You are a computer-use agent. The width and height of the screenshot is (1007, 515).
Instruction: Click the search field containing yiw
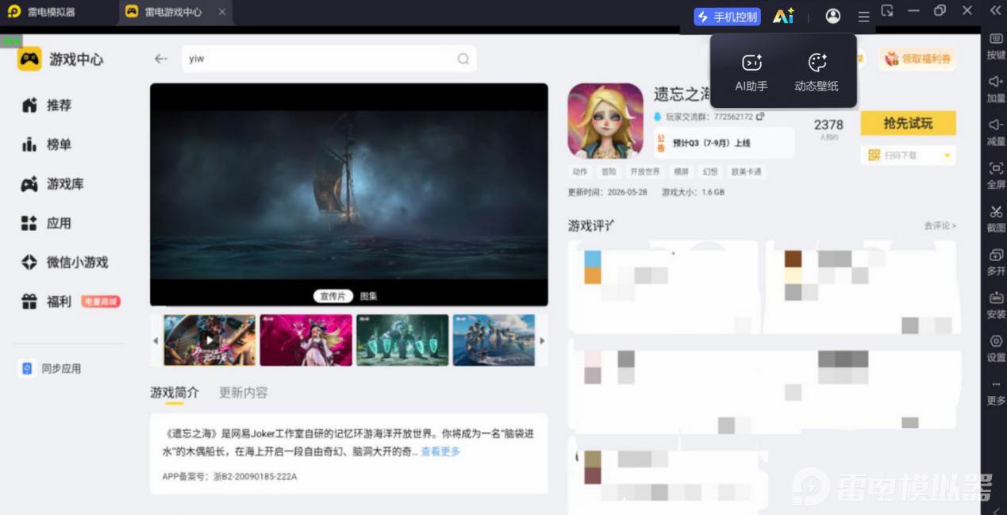329,59
